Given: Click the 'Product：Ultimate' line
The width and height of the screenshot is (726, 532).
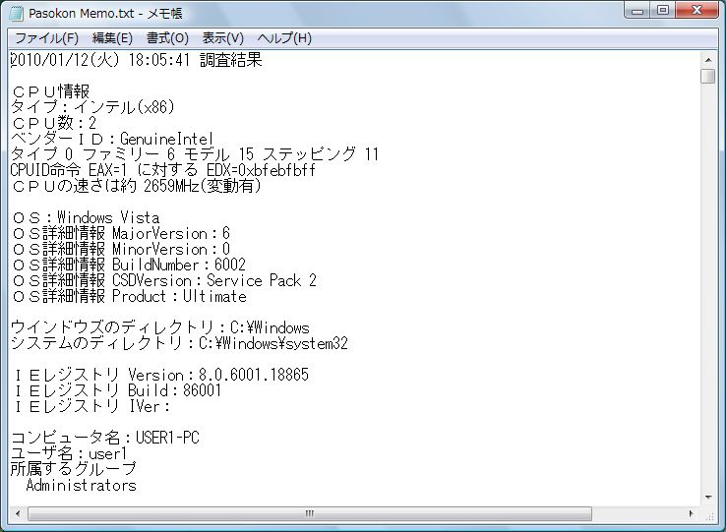Looking at the screenshot, I should coord(129,296).
